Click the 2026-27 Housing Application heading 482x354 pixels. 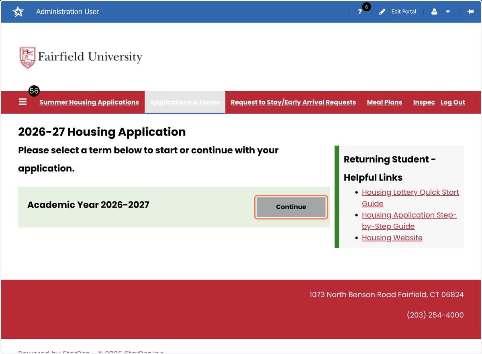coord(102,132)
